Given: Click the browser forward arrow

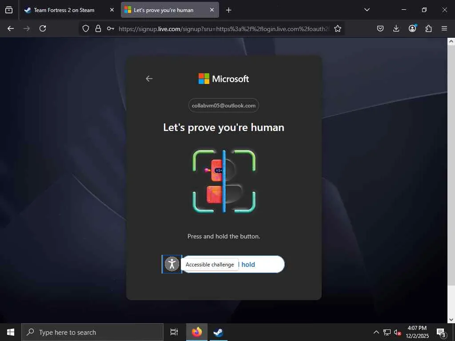Looking at the screenshot, I should [26, 28].
